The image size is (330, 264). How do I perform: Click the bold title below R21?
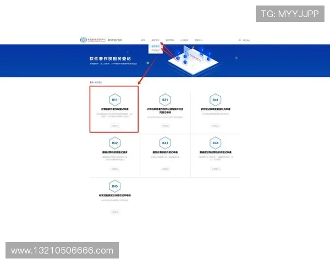pos(165,111)
